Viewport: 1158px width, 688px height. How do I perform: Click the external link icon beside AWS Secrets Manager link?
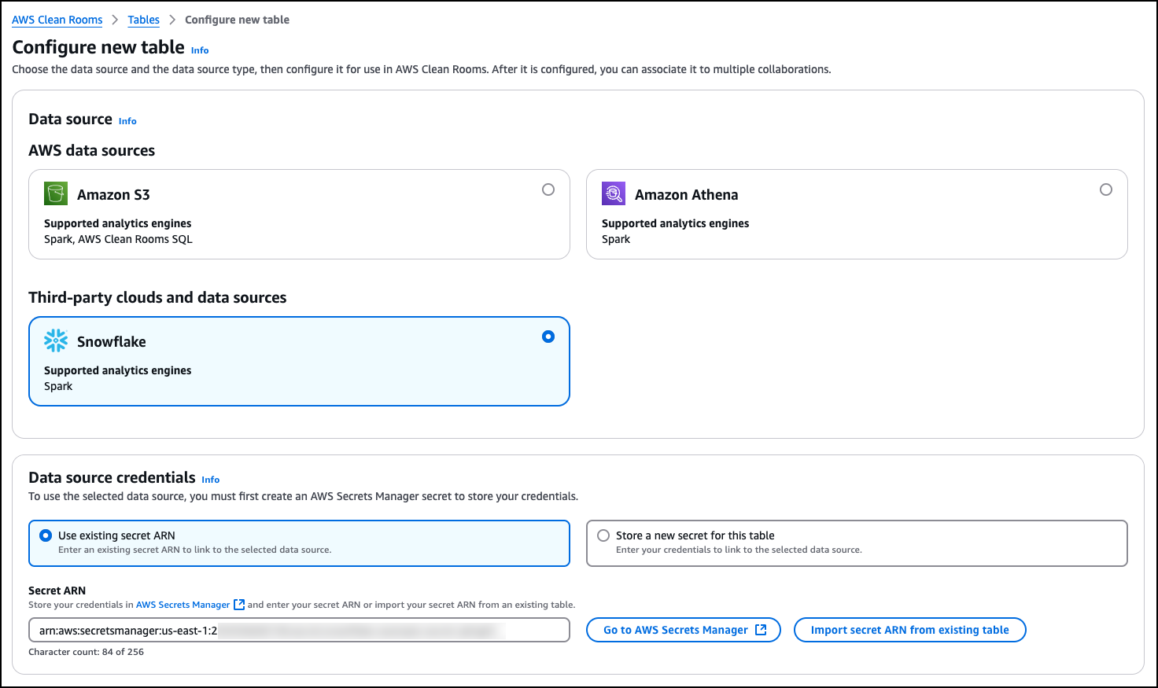pos(239,605)
